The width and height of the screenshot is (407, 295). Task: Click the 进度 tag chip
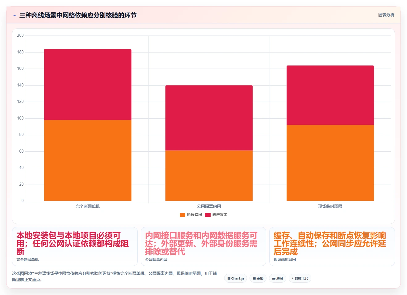pyautogui.click(x=278, y=278)
